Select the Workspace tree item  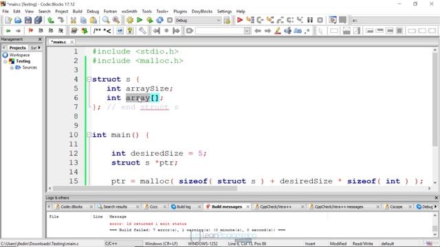click(19, 55)
